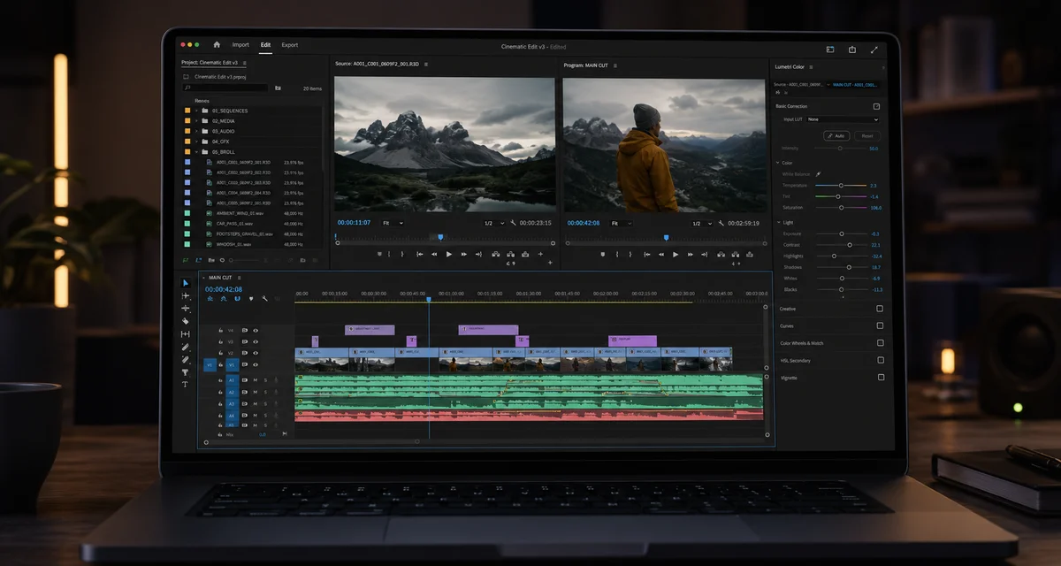
Task: Activate the Type tool
Action: click(185, 384)
